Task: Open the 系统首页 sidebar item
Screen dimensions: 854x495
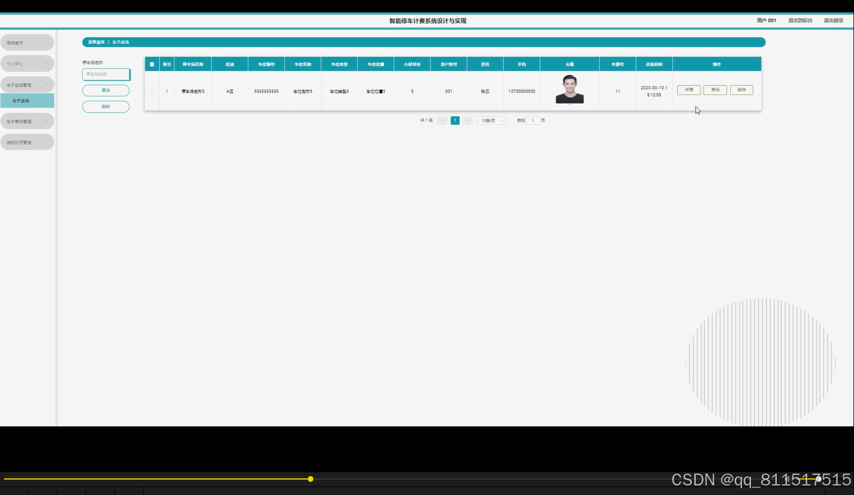Action: point(27,43)
